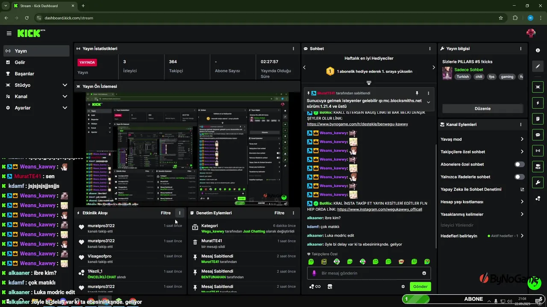Click the Düzenle button
547x307 pixels.
coord(482,108)
